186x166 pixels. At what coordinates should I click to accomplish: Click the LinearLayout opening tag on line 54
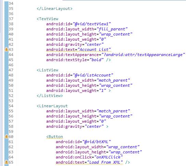click(52, 106)
